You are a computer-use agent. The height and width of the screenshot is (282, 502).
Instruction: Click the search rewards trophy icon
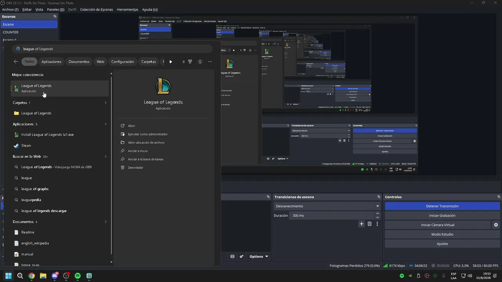(190, 61)
